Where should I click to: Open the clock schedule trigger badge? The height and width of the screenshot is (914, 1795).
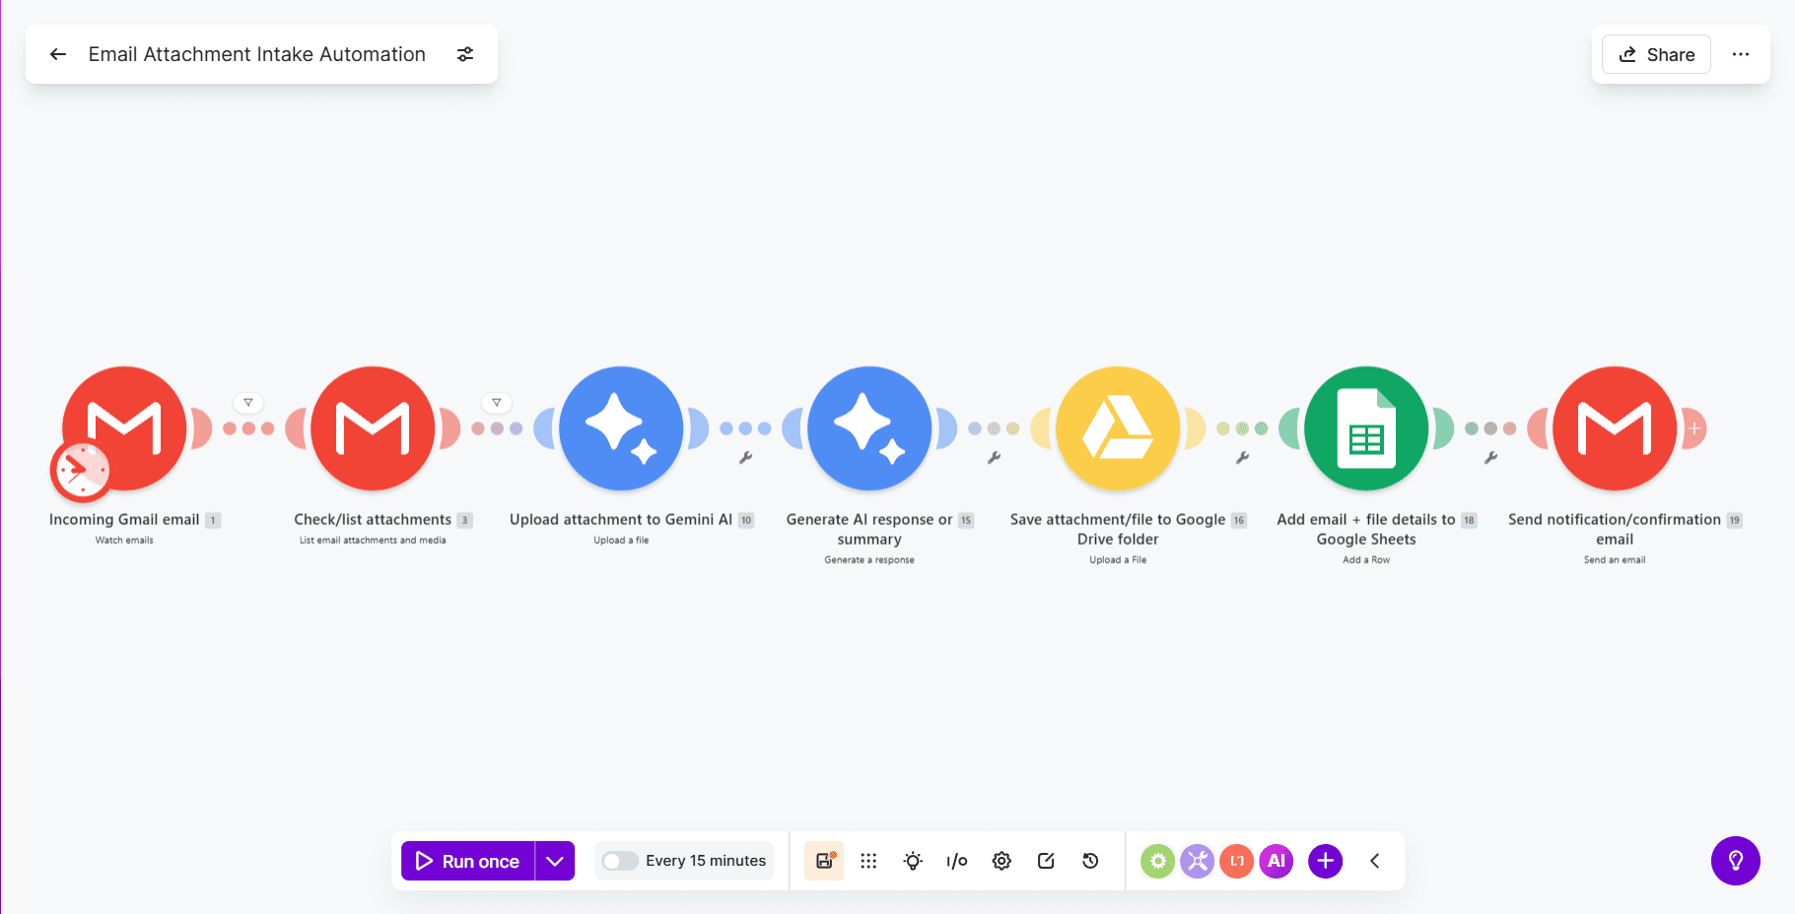coord(81,471)
